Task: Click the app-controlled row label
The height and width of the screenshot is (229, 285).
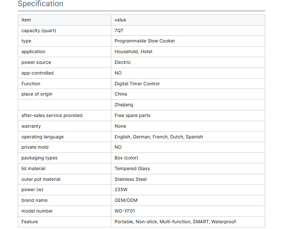Action: pos(38,73)
